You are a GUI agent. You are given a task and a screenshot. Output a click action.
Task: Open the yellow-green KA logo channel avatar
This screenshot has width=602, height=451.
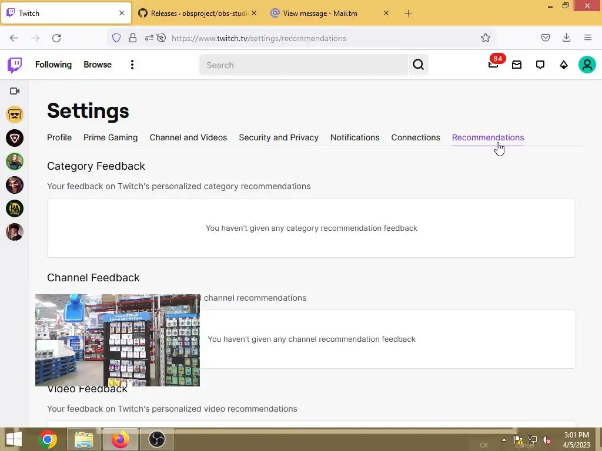click(15, 208)
